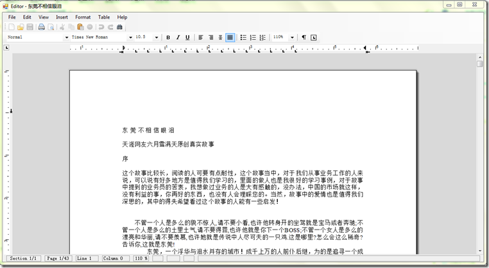This screenshot has width=489, height=268.
Task: Open the File menu
Action: 12,17
